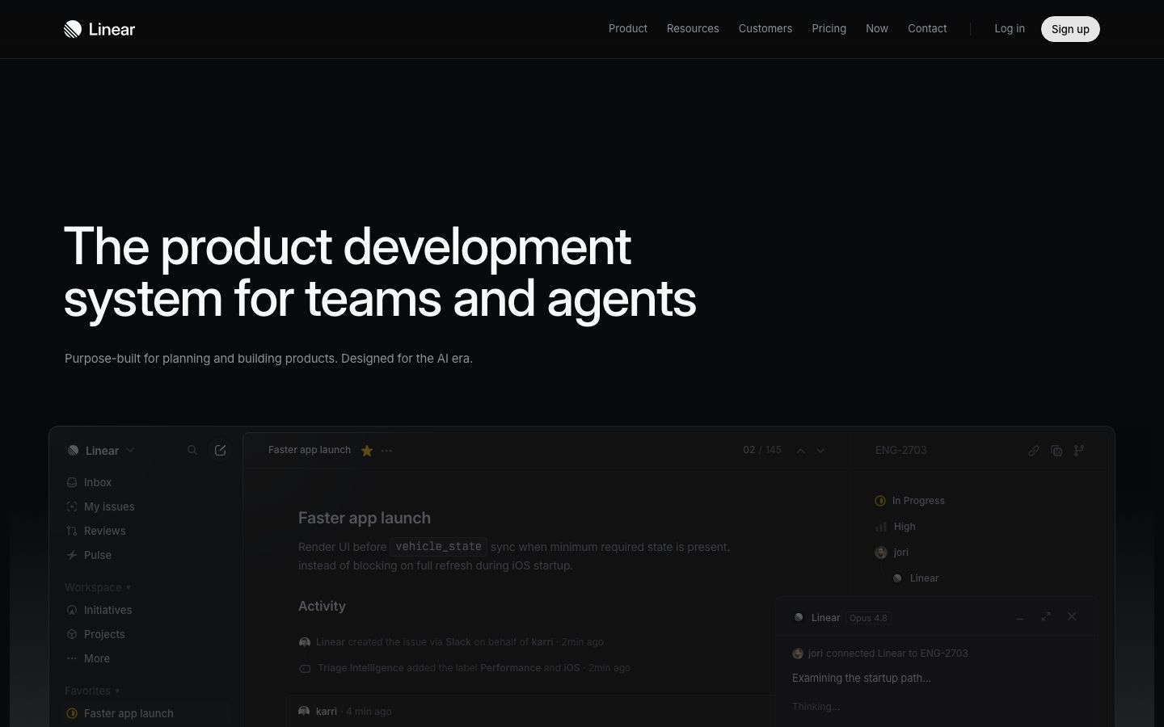Image resolution: width=1164 pixels, height=727 pixels.
Task: Click the 02 / 145 issue counter
Action: [762, 450]
